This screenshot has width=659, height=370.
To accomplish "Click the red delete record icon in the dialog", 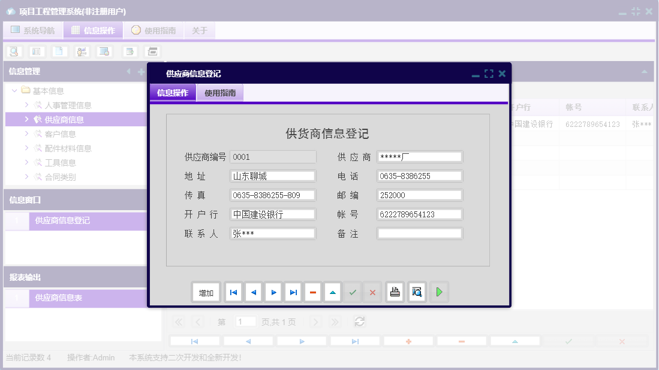I will click(x=312, y=292).
